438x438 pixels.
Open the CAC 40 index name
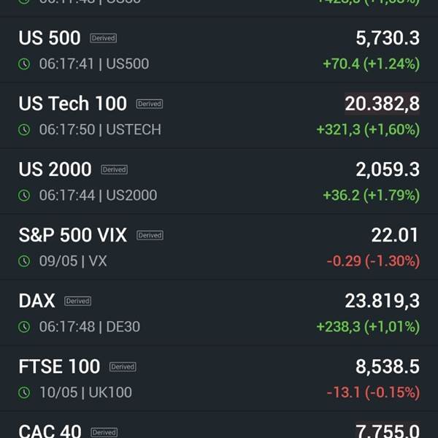pos(50,431)
